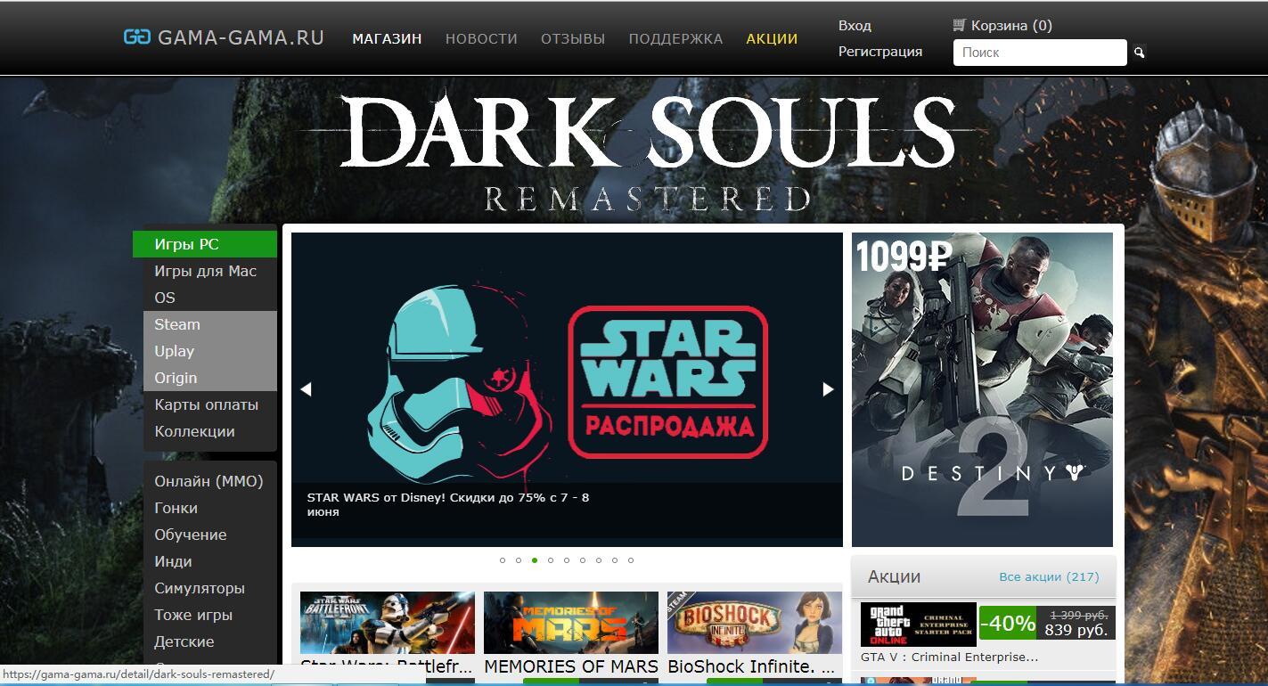Open ПОДДЕРЖКА in the top navigation
The width and height of the screenshot is (1268, 686).
(x=675, y=38)
